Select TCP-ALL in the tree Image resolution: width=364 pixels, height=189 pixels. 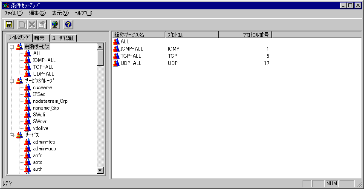[43, 67]
